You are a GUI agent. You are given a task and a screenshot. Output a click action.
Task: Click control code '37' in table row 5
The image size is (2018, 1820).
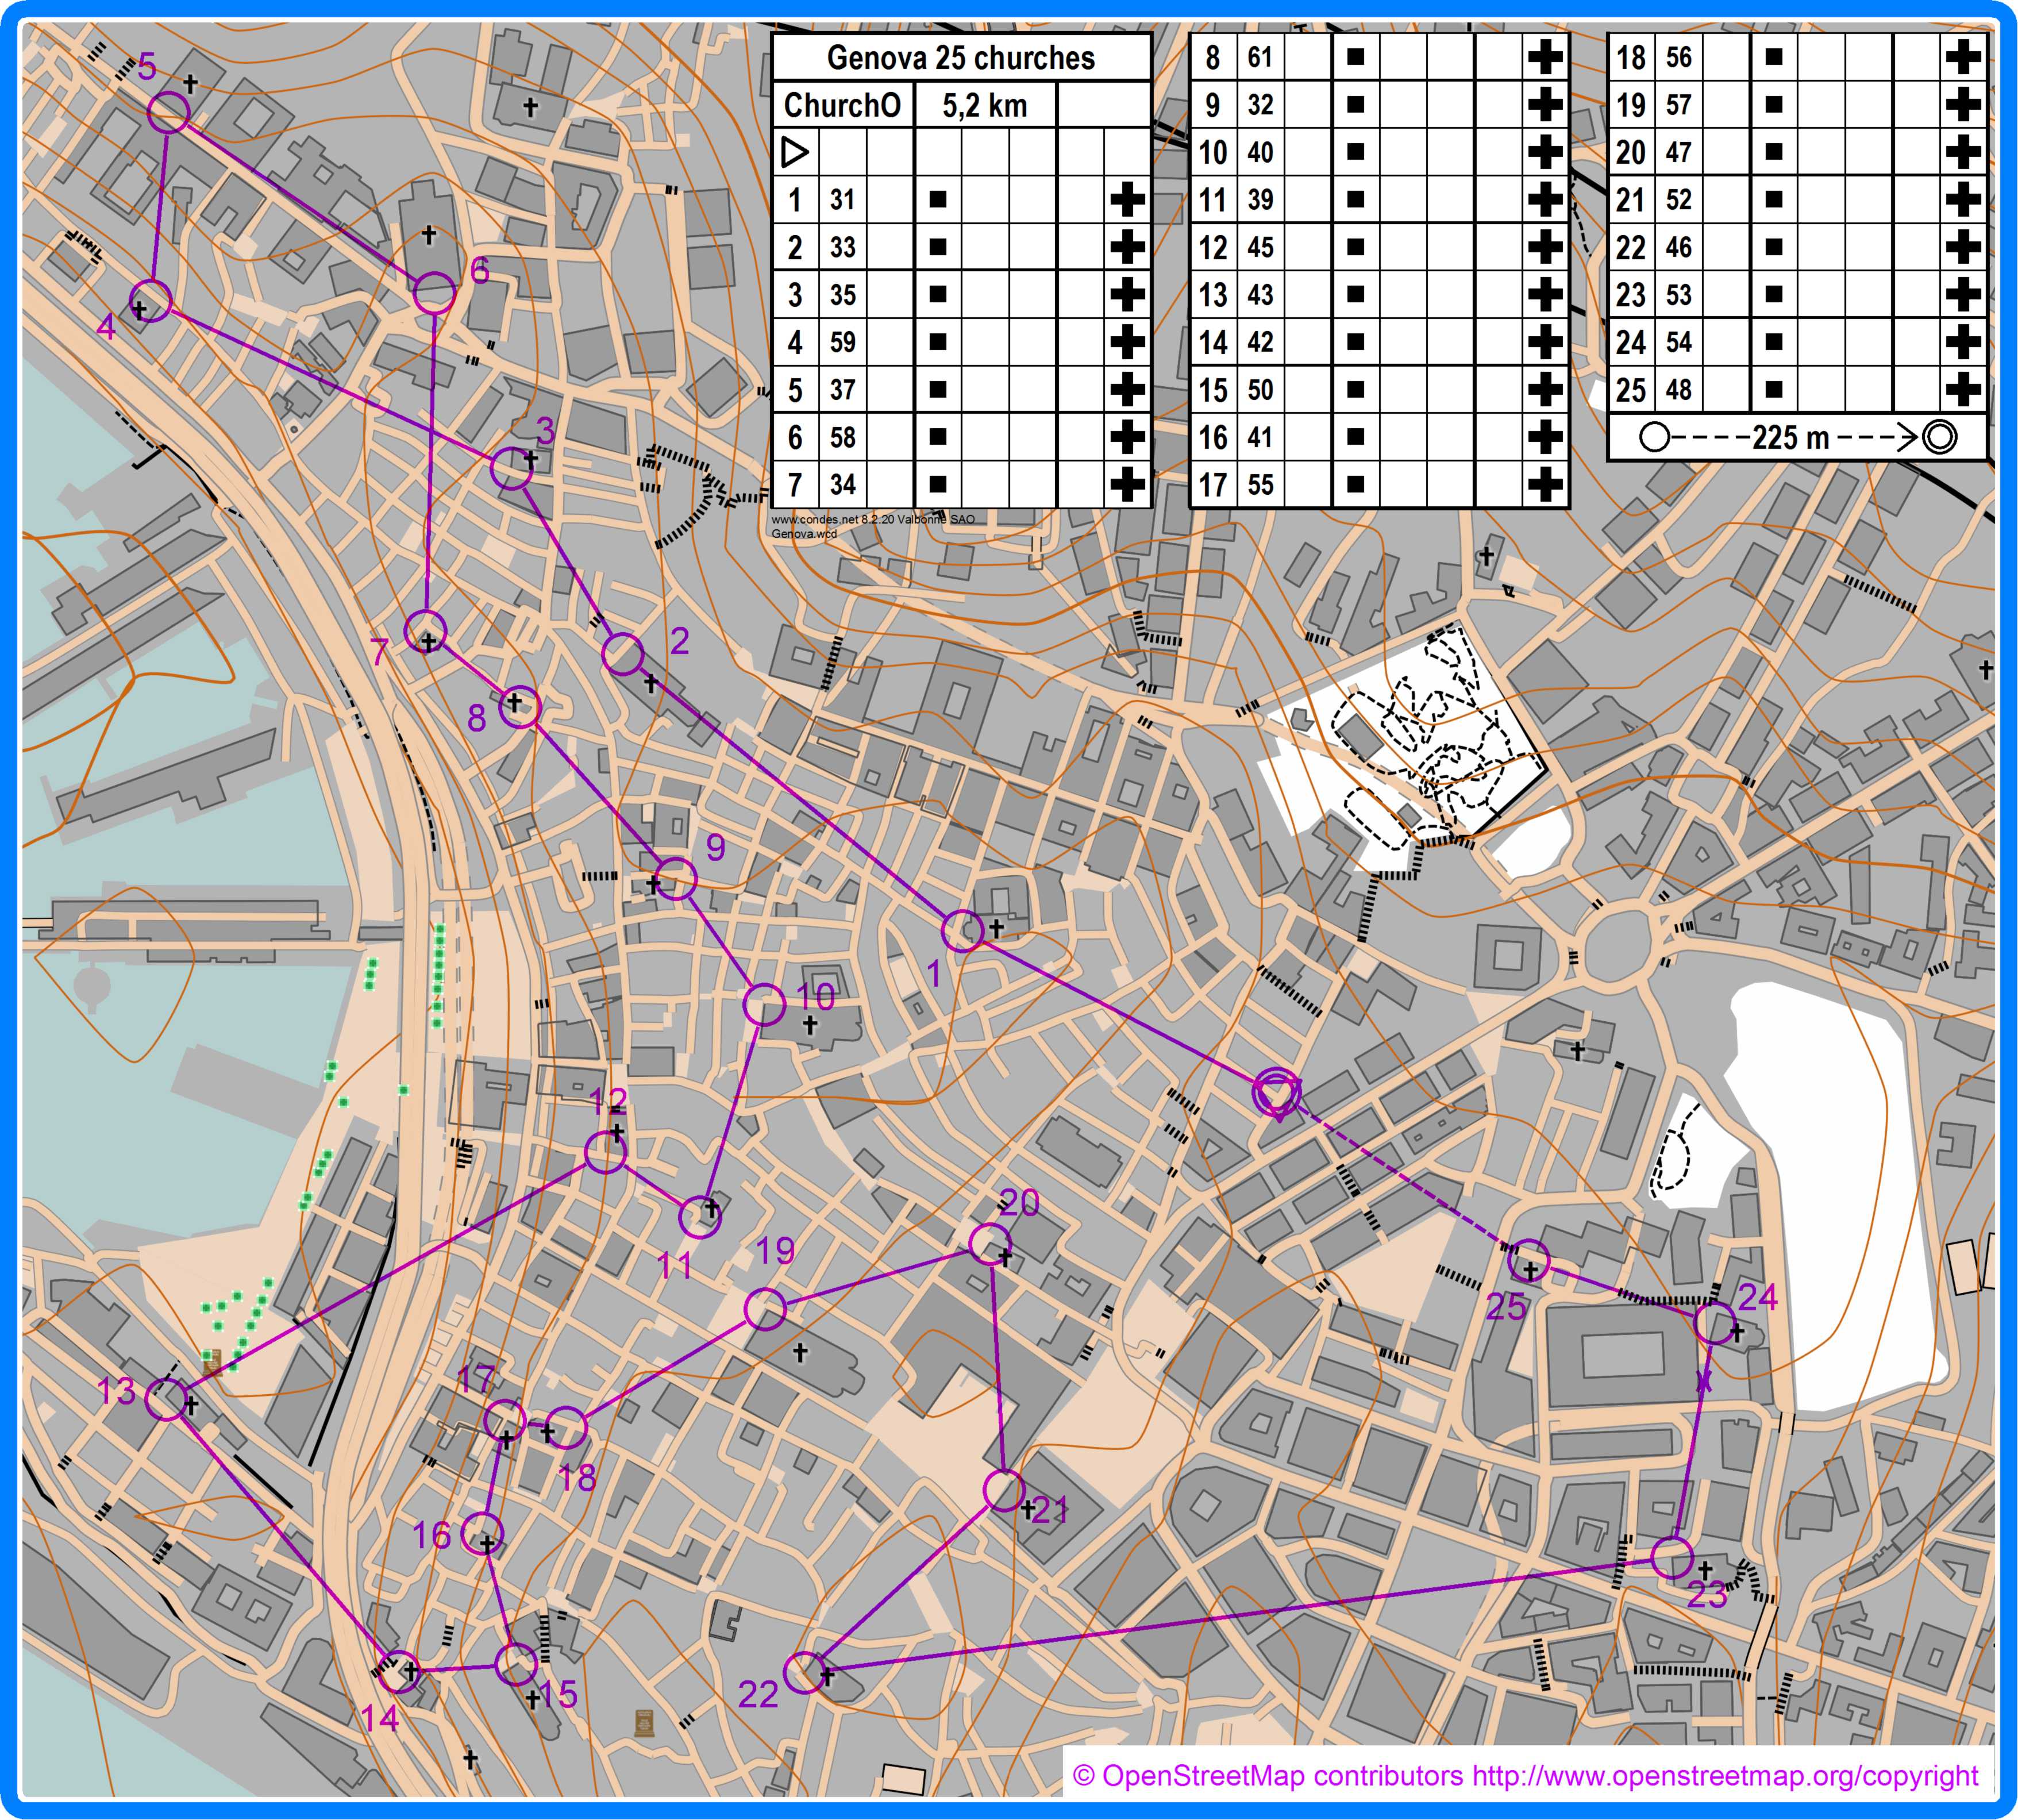[843, 390]
